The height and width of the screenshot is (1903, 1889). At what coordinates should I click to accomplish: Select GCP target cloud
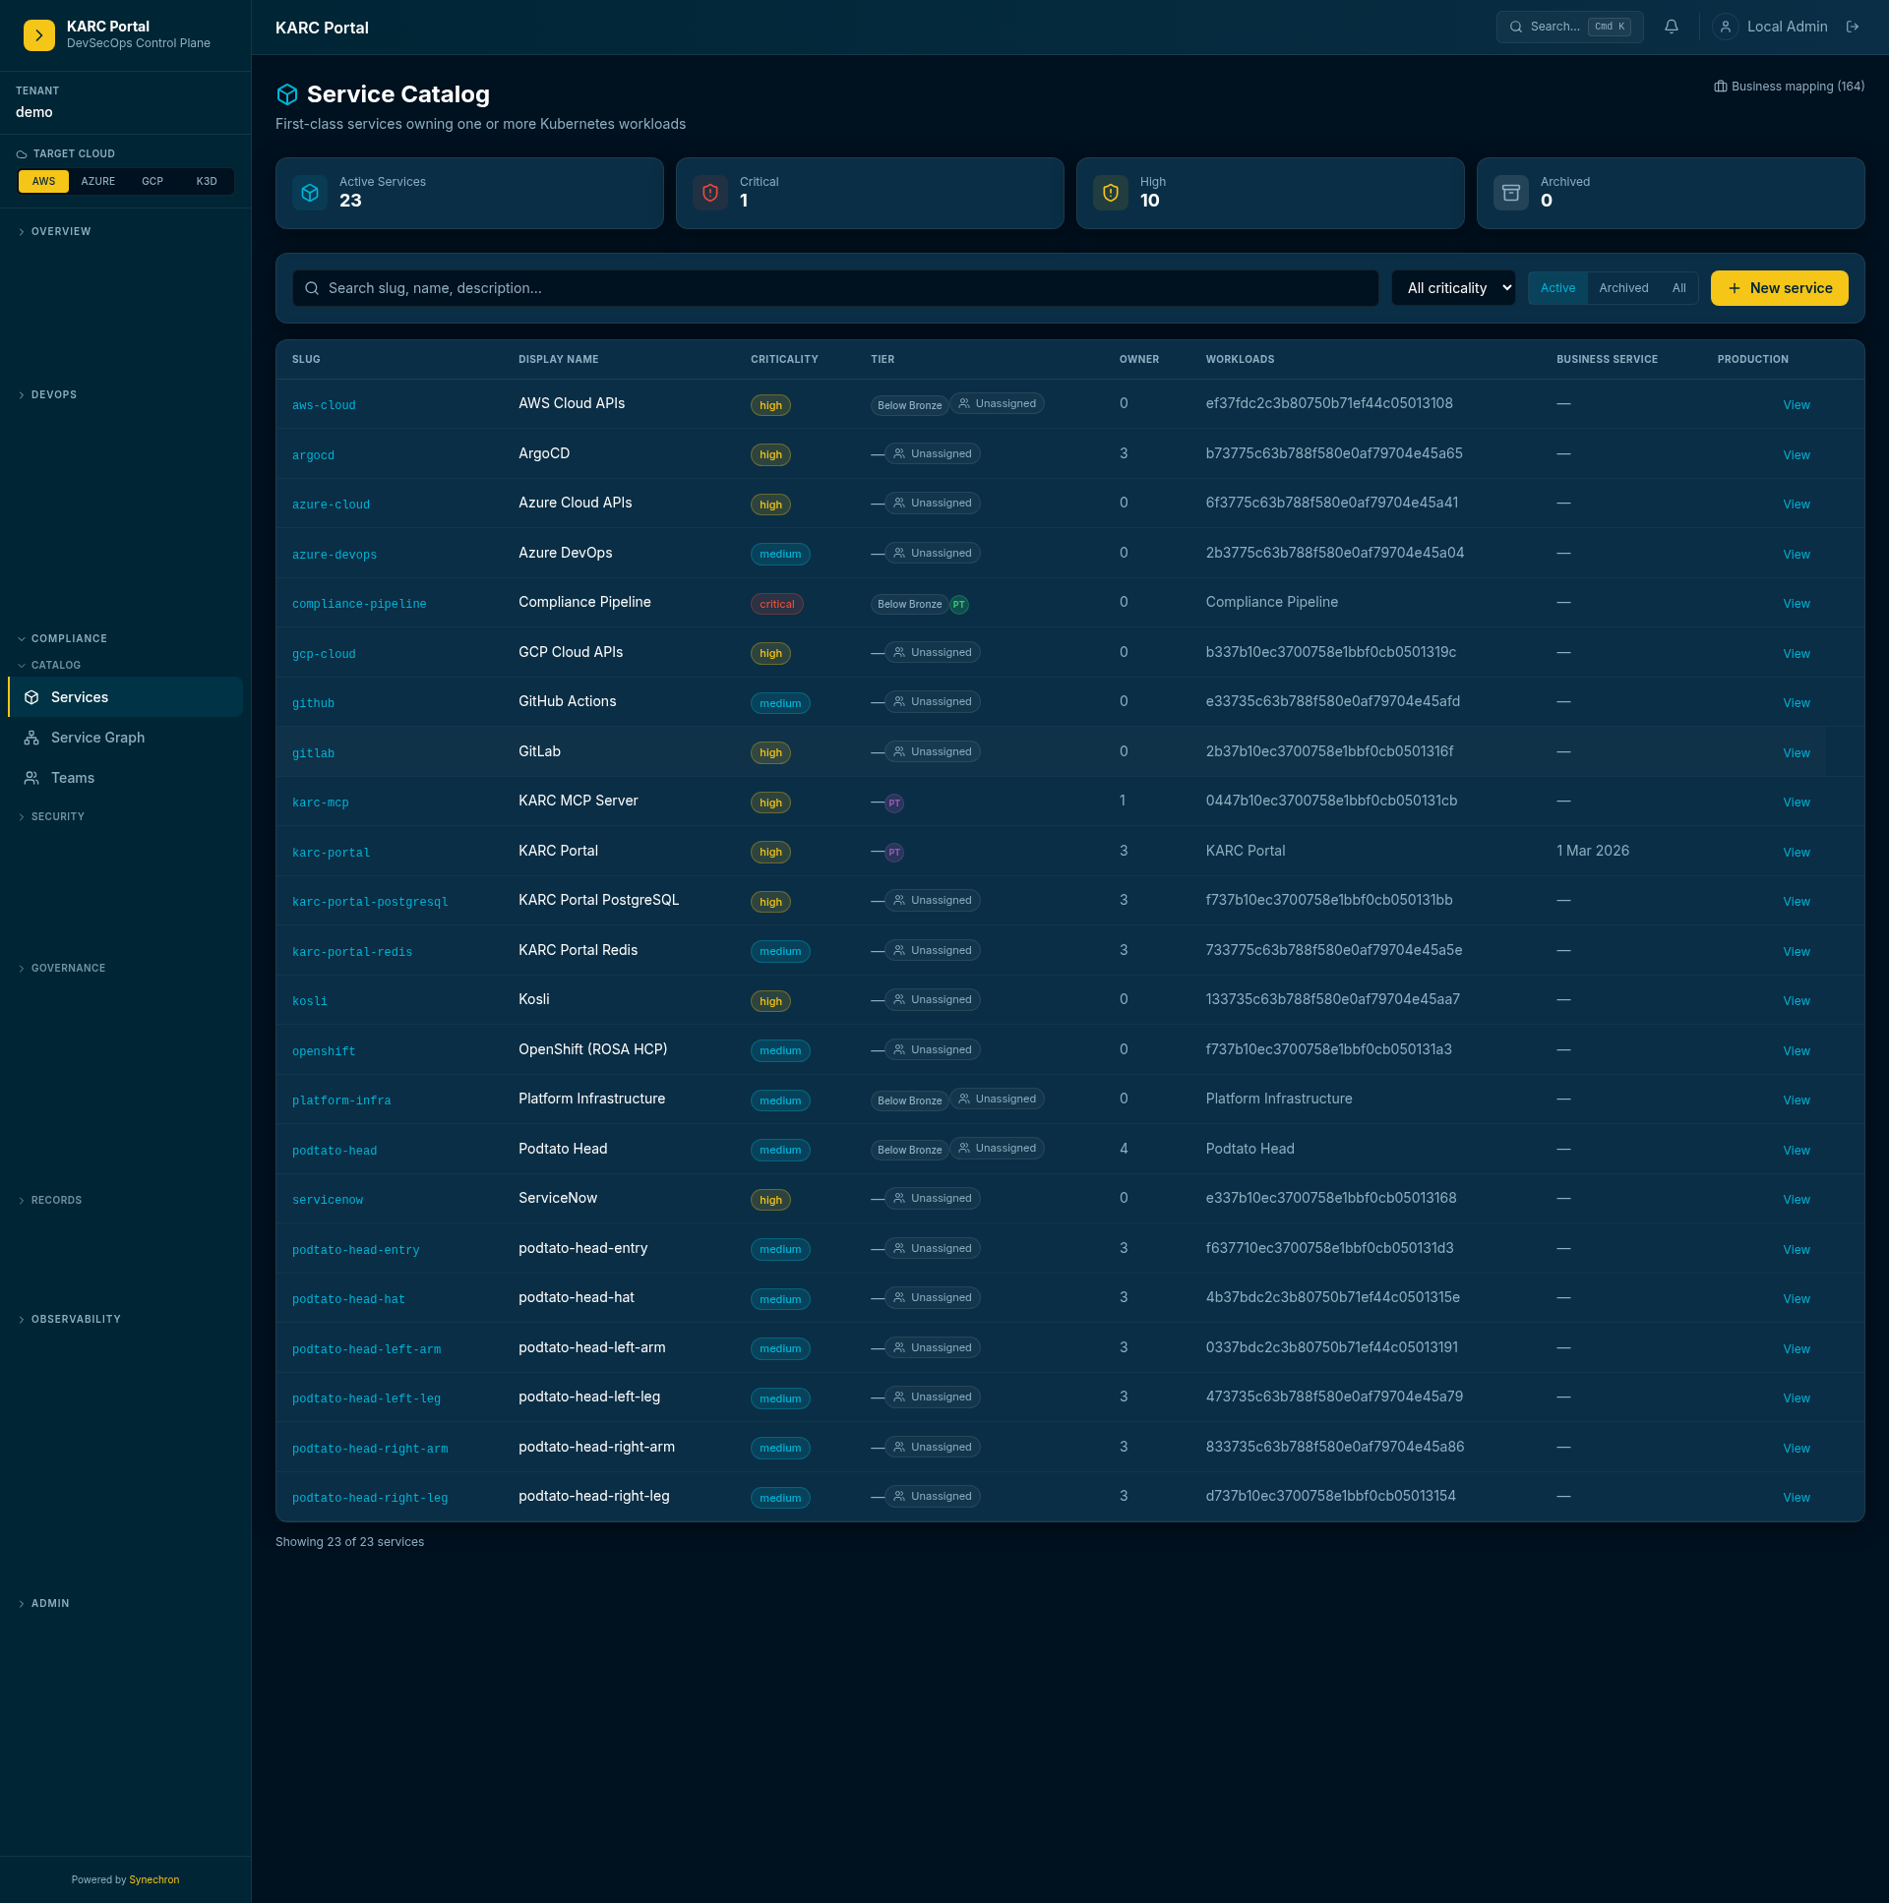point(152,181)
